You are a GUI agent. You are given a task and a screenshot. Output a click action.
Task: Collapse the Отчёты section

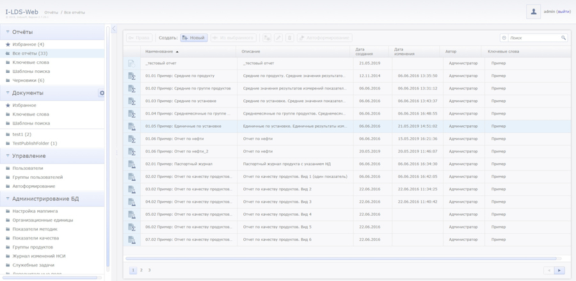(8, 32)
